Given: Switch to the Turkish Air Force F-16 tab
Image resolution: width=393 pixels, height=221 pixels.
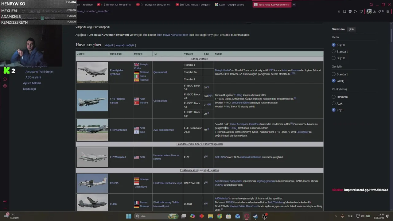Looking at the screenshot, I should (x=114, y=5).
